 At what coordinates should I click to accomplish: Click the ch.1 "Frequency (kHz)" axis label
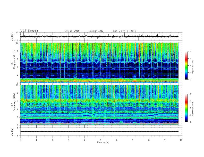click(14, 60)
